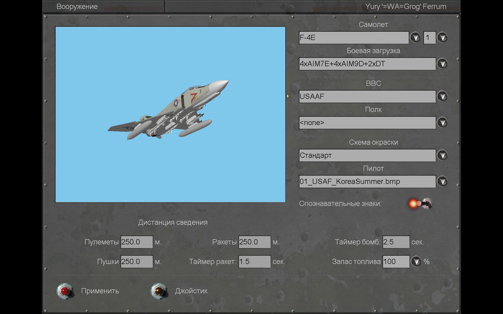Image resolution: width=503 pixels, height=314 pixels.
Task: Click the Джойстик text label
Action: pos(191,291)
